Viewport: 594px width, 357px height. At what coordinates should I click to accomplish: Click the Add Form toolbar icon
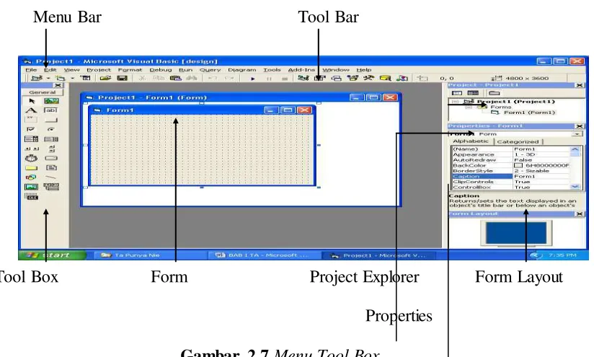(x=61, y=78)
